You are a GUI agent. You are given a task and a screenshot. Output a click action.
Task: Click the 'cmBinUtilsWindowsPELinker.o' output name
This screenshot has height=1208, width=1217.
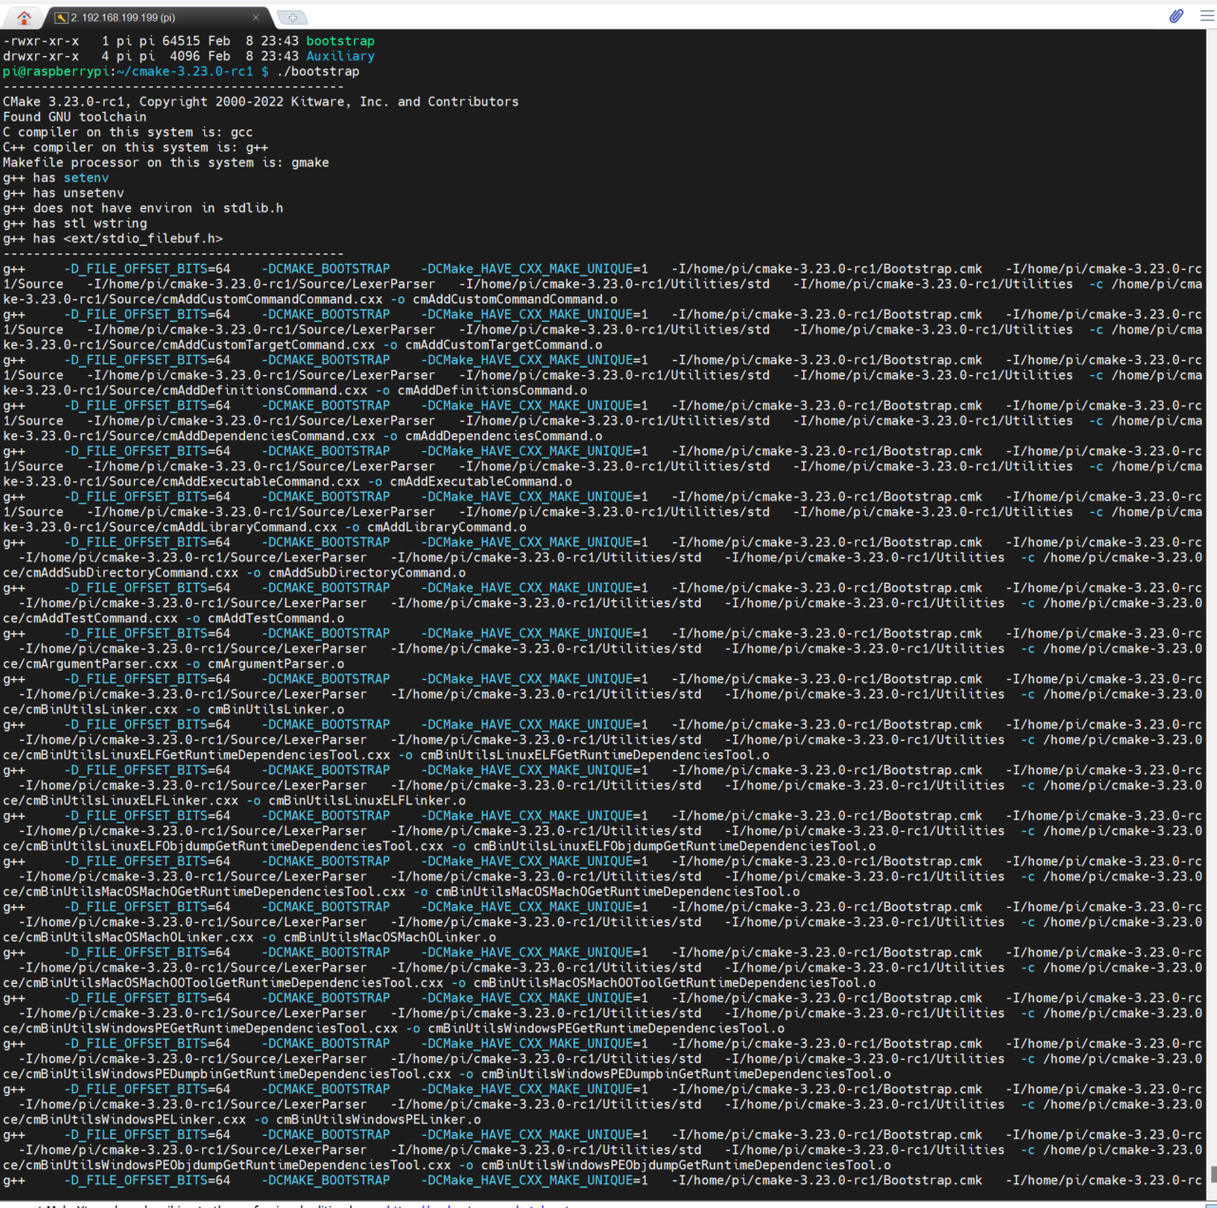379,1120
